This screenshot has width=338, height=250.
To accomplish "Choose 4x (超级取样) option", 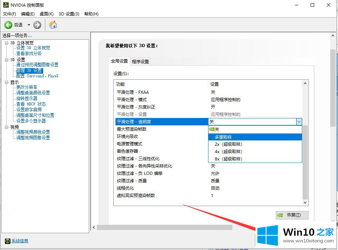I will point(255,152).
